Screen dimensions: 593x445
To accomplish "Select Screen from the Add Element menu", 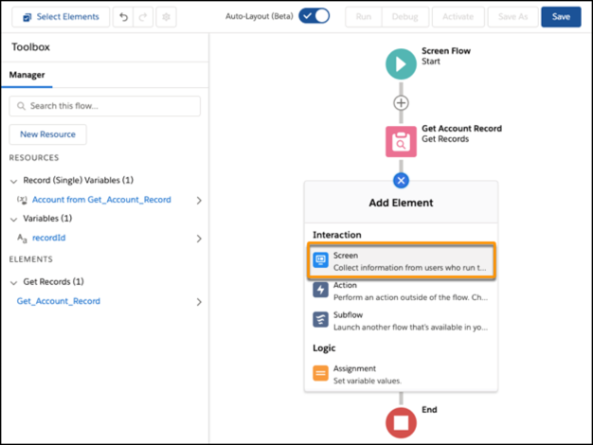I will [x=401, y=261].
